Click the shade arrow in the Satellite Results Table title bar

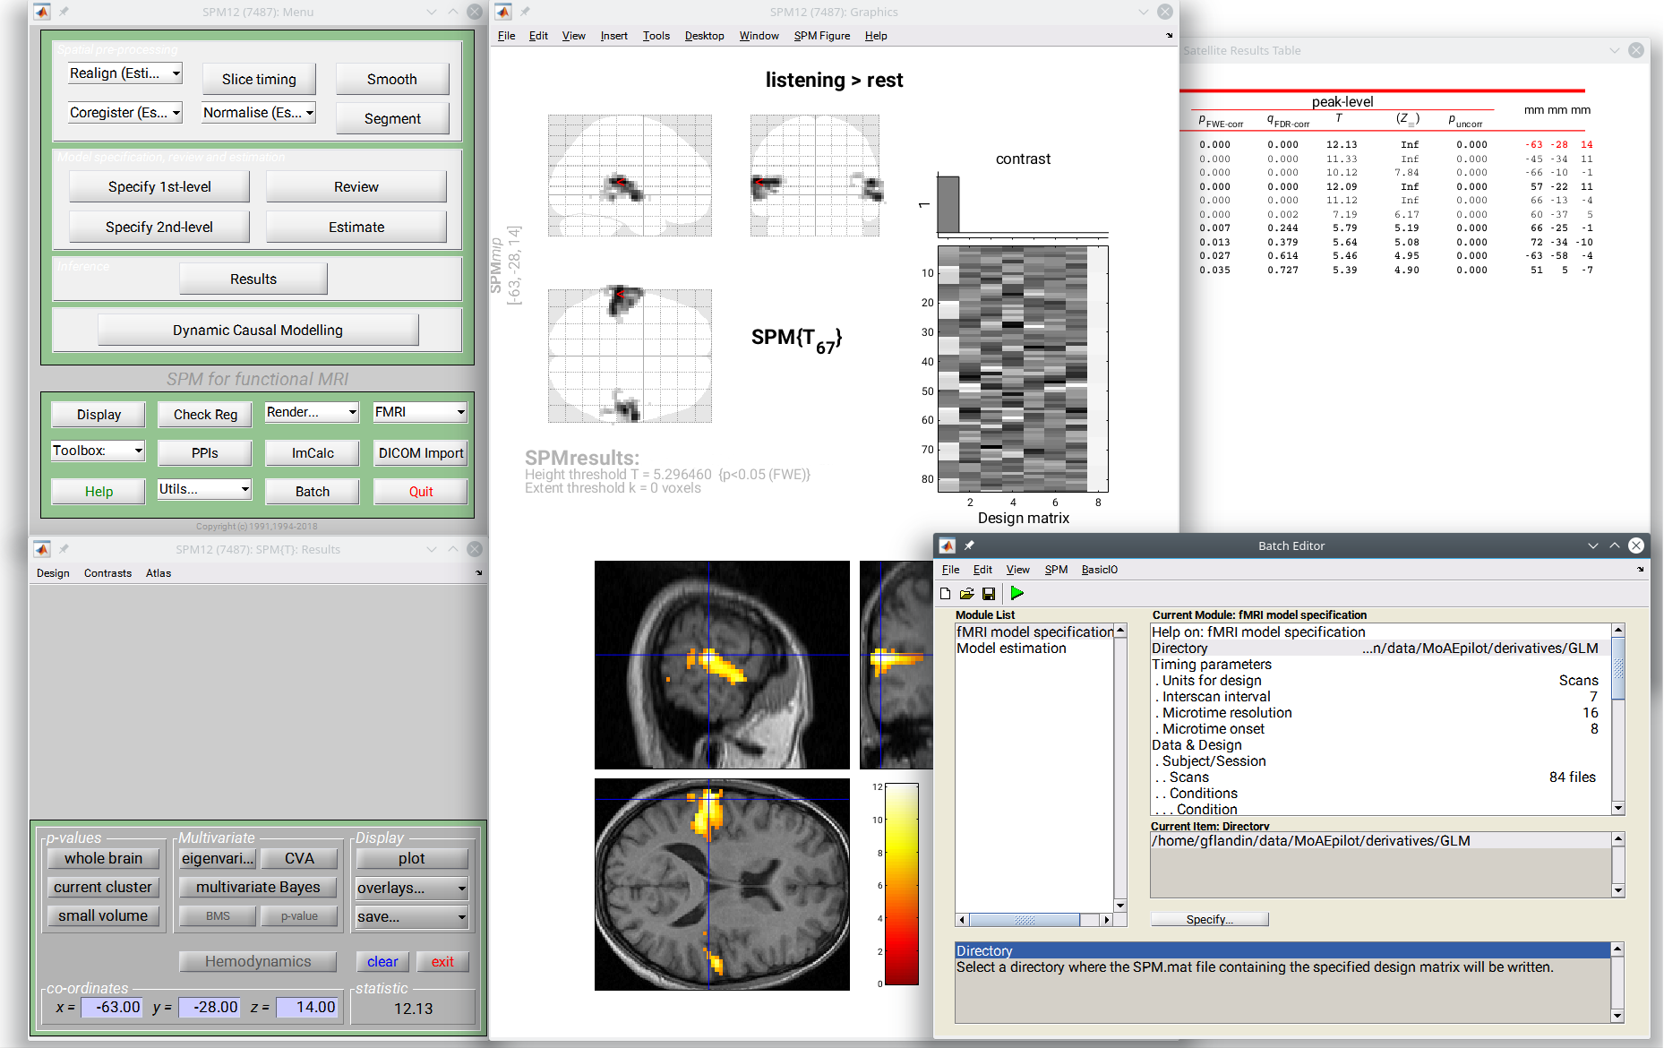click(x=1614, y=50)
